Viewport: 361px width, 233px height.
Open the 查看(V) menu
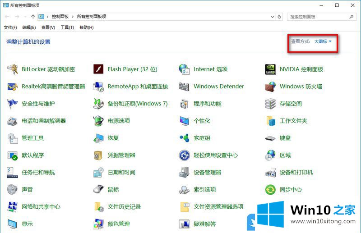(x=48, y=27)
